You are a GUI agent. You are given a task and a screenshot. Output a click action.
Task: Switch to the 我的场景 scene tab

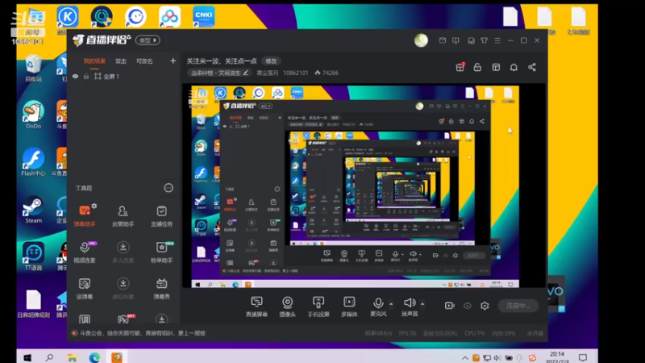[94, 61]
